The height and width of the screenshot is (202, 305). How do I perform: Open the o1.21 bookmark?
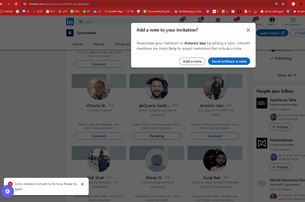tap(38, 12)
